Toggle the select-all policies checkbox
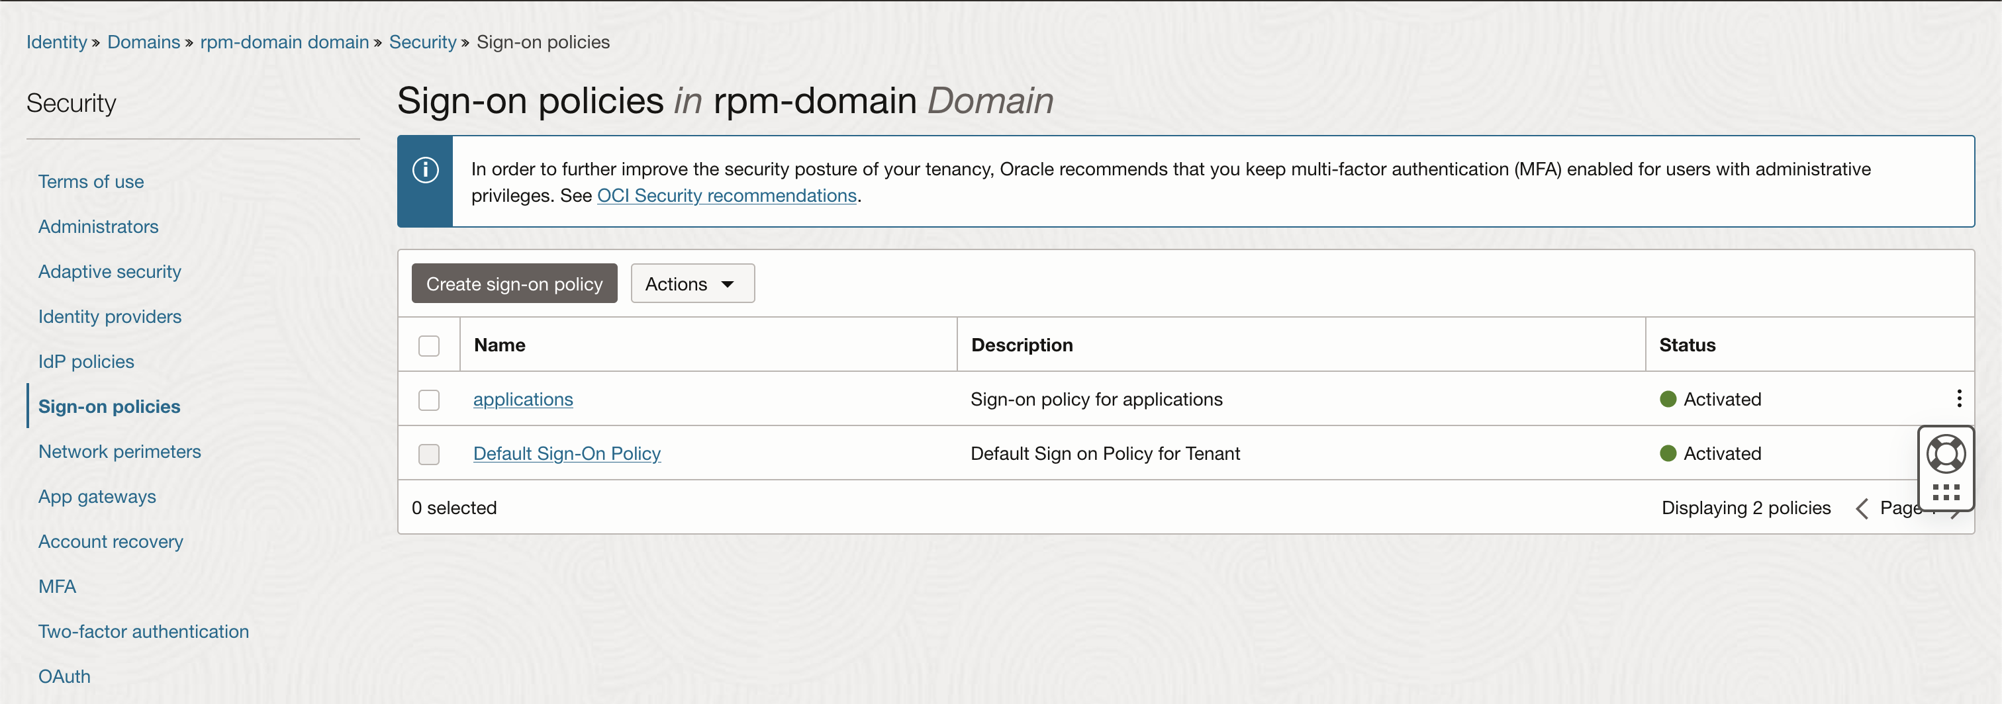The image size is (2002, 704). pos(429,346)
